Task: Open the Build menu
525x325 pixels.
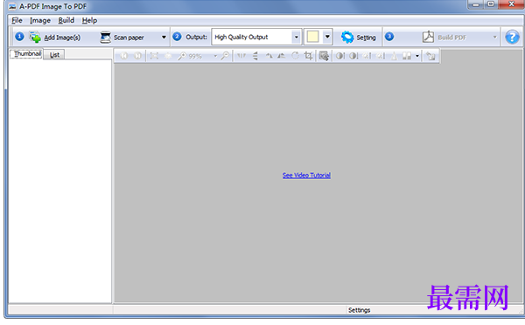Action: click(x=66, y=20)
